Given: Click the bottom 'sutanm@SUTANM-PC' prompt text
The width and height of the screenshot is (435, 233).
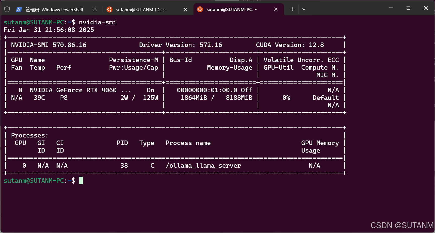Looking at the screenshot, I should (x=34, y=181).
